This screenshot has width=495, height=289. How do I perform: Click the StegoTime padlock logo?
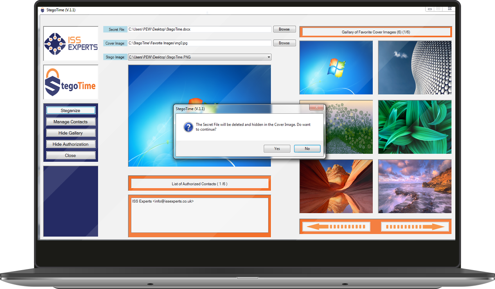tap(71, 82)
